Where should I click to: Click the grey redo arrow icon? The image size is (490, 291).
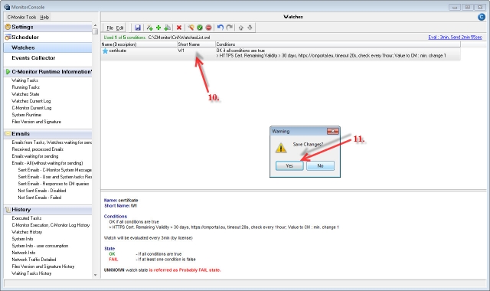230,28
